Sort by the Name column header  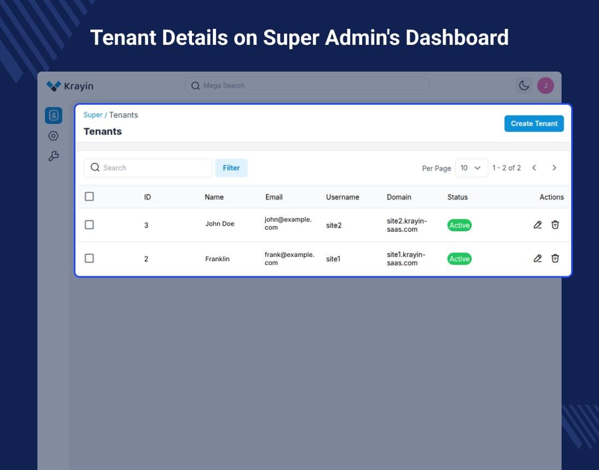click(214, 197)
